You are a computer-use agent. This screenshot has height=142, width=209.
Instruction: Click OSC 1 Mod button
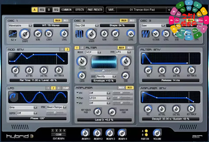pos(66,20)
